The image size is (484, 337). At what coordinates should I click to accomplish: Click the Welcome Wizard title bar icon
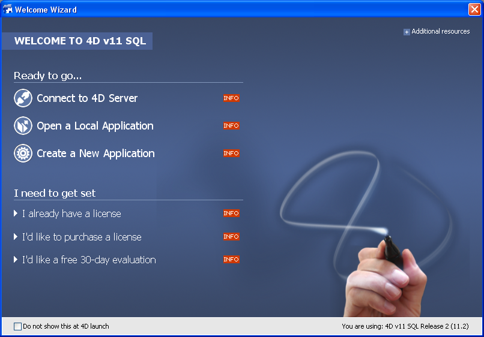tap(8, 10)
